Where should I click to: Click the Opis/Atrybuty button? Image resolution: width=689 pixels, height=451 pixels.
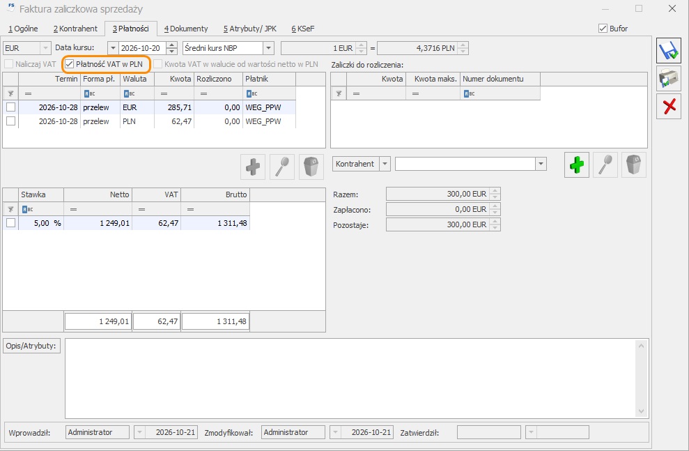[x=31, y=346]
